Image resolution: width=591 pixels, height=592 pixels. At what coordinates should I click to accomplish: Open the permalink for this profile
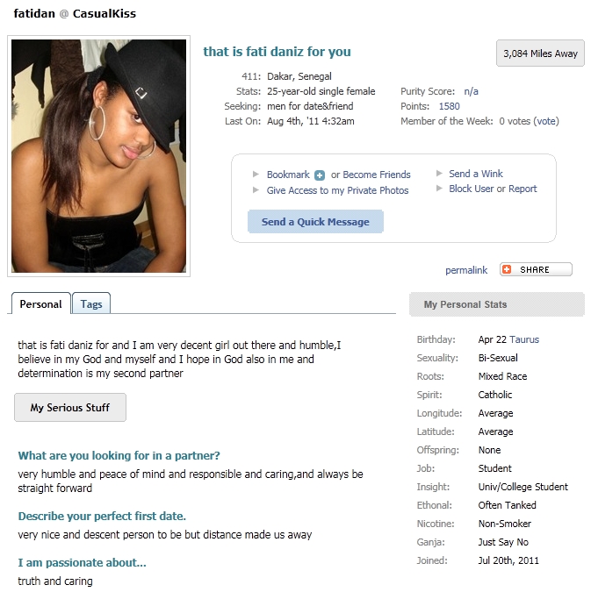pos(466,270)
